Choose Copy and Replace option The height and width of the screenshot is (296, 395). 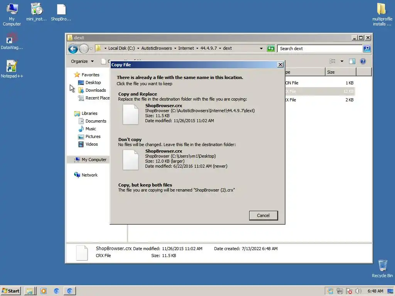[197, 108]
